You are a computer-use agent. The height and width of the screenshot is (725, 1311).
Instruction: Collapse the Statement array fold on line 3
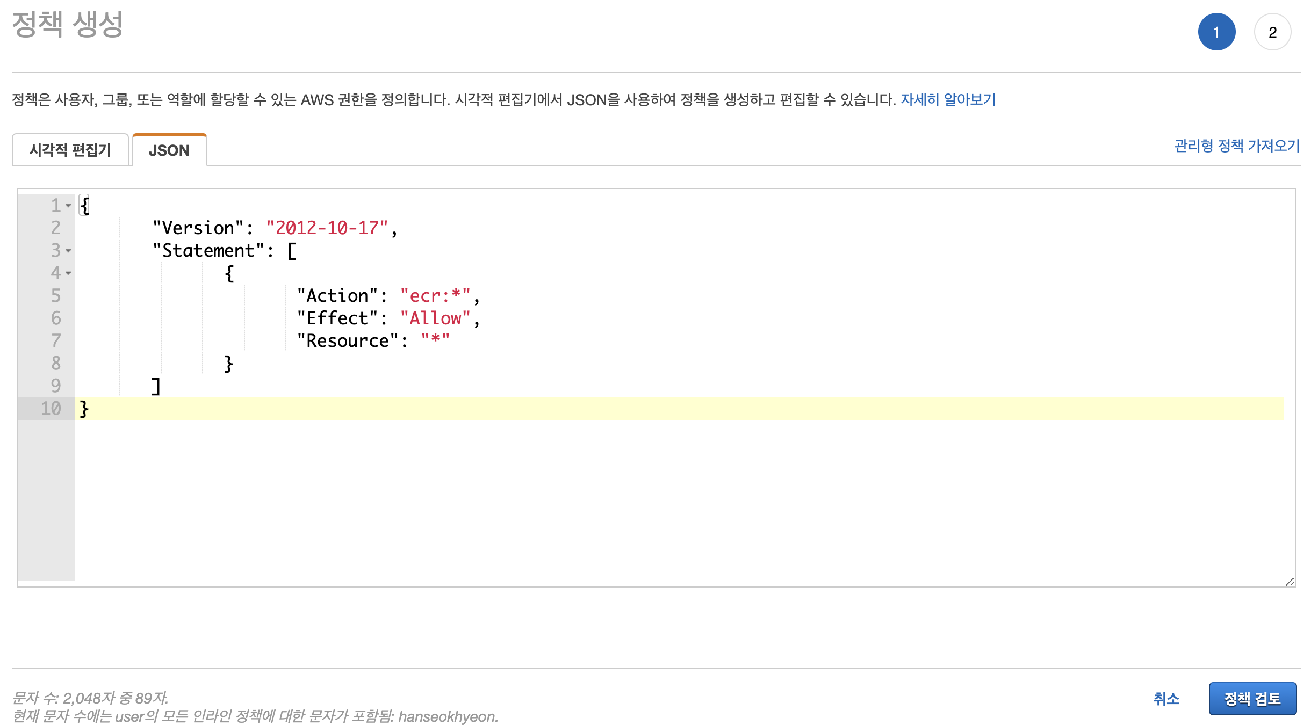point(68,251)
